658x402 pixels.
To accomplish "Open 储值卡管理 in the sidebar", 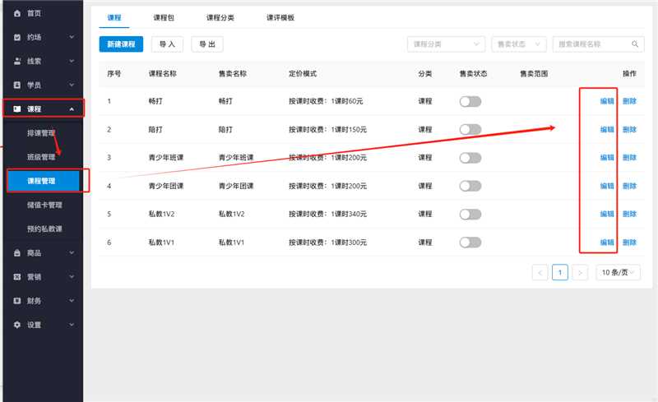I will (44, 205).
